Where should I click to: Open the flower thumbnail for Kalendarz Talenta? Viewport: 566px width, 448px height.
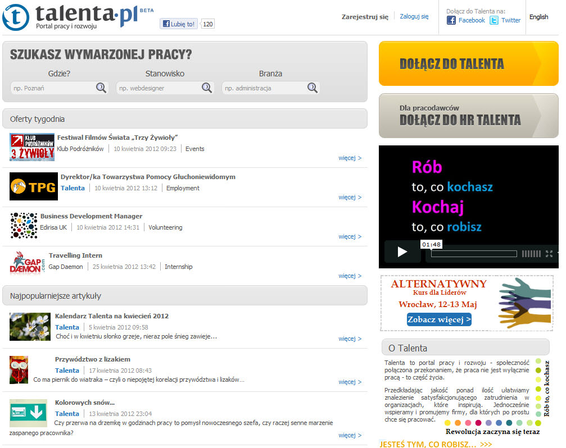(x=30, y=327)
